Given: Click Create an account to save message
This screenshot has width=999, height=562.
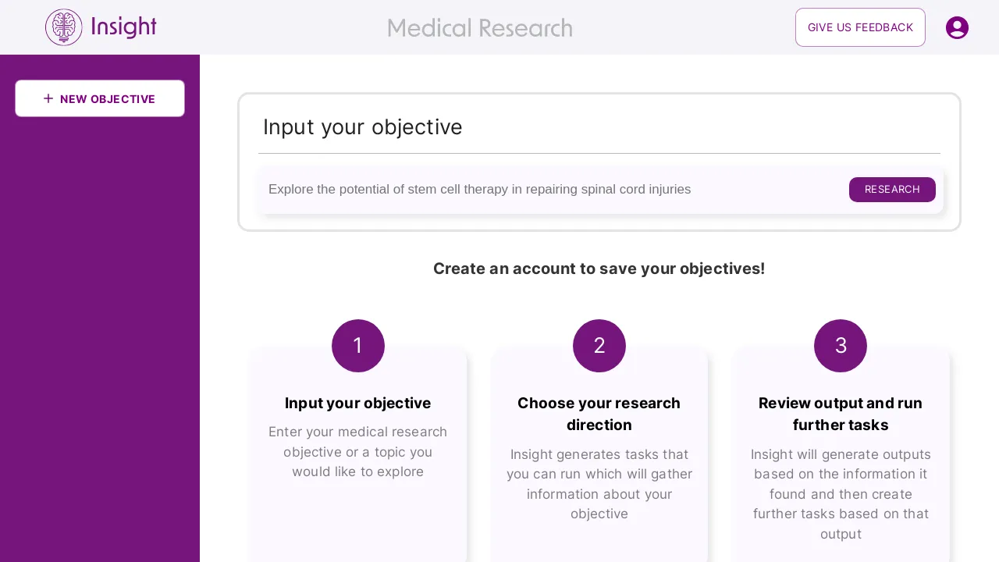Looking at the screenshot, I should point(599,269).
